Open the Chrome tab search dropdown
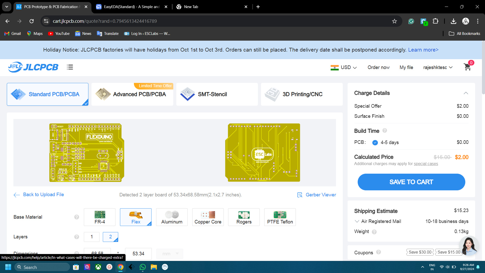 pos(7,7)
